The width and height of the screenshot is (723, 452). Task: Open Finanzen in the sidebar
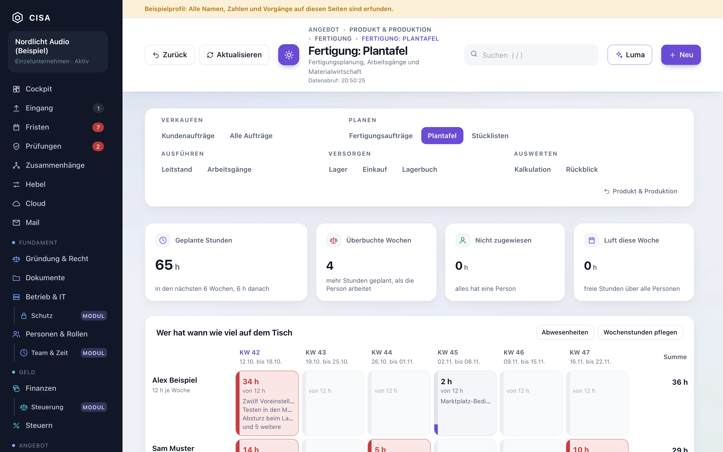58,388
